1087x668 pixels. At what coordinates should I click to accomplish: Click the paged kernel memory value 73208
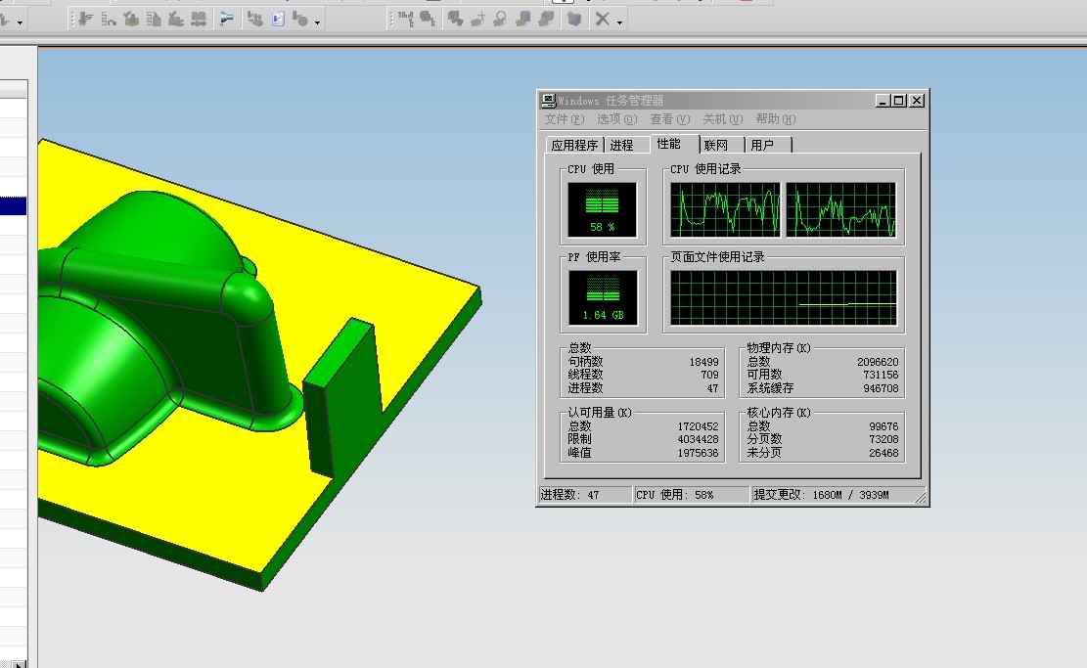pyautogui.click(x=883, y=439)
